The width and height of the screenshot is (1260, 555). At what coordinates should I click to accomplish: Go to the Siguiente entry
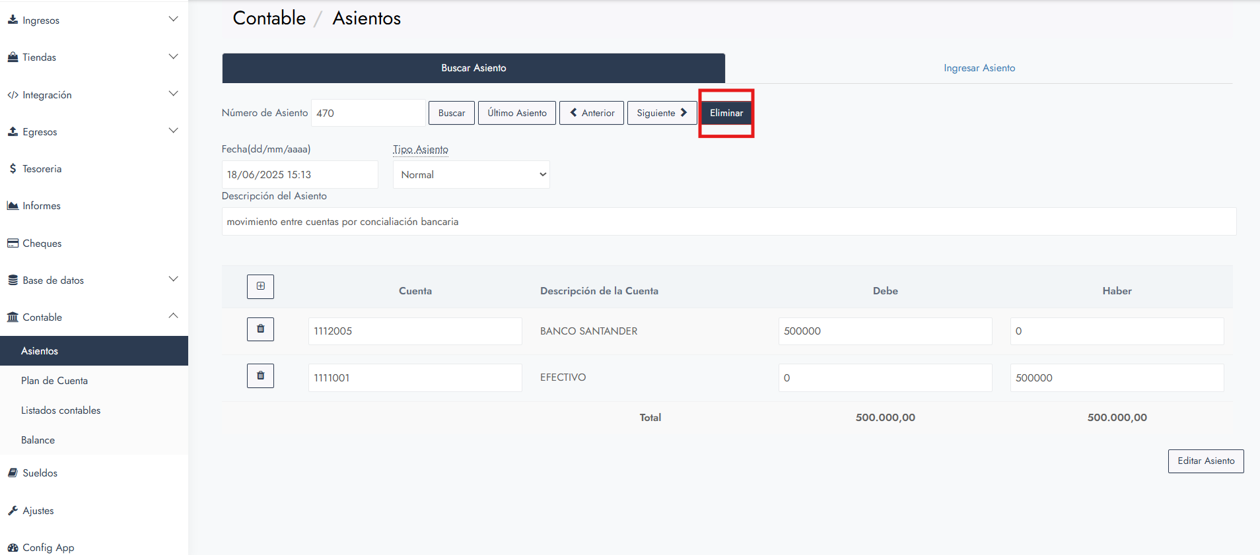click(x=661, y=113)
